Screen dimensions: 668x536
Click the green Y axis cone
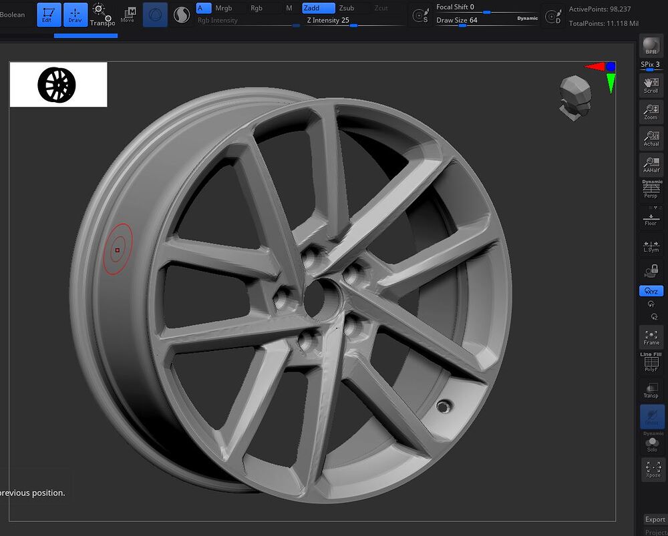pyautogui.click(x=611, y=83)
